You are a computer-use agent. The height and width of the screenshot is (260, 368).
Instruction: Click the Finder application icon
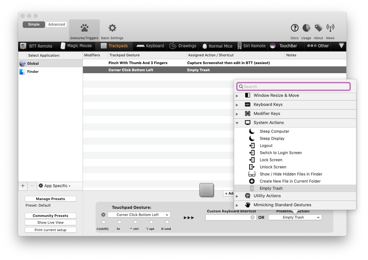point(23,72)
